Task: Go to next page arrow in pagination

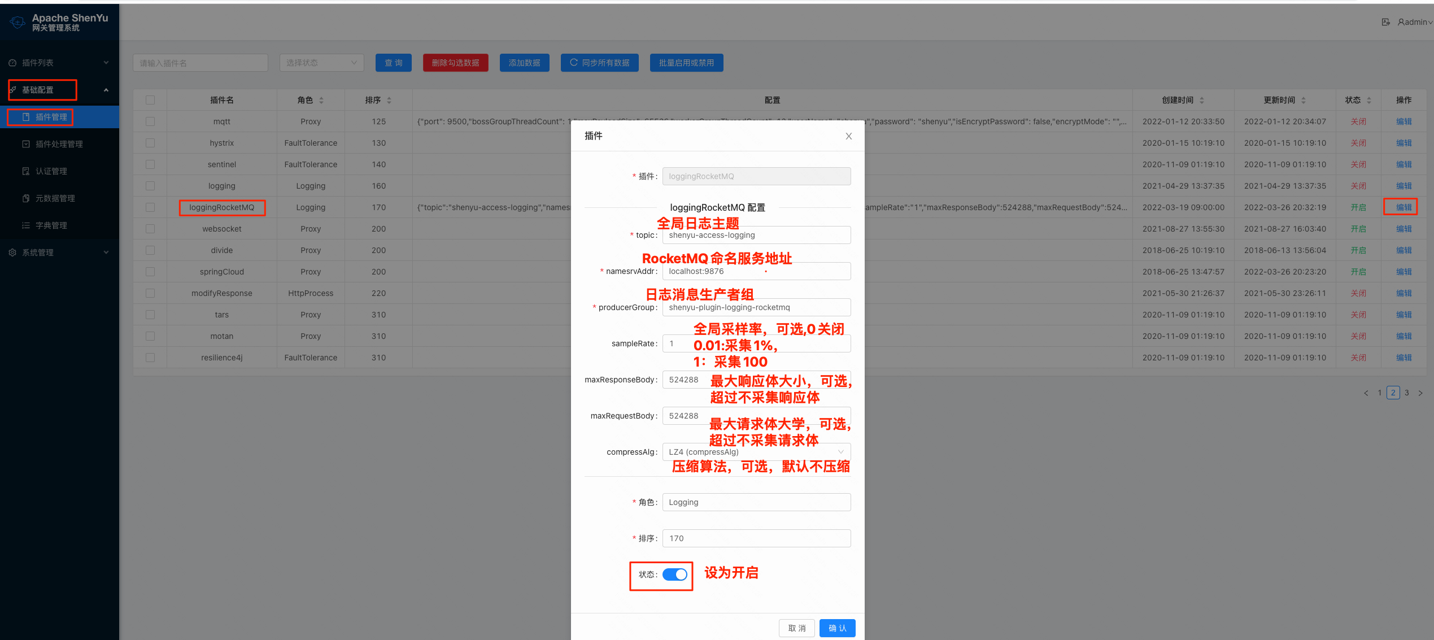Action: [x=1420, y=393]
